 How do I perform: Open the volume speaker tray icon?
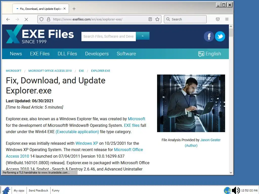click(x=236, y=190)
